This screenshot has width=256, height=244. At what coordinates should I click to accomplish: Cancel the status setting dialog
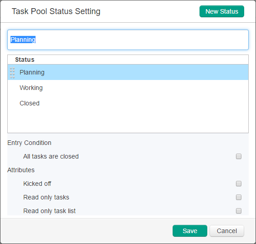227,231
